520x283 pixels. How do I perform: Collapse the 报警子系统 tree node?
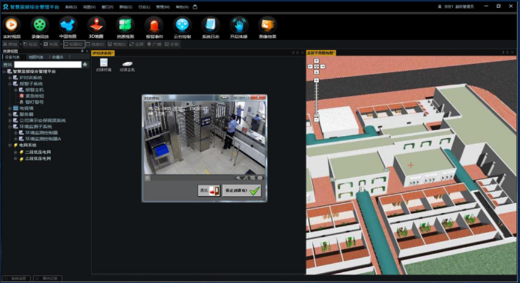pyautogui.click(x=10, y=84)
